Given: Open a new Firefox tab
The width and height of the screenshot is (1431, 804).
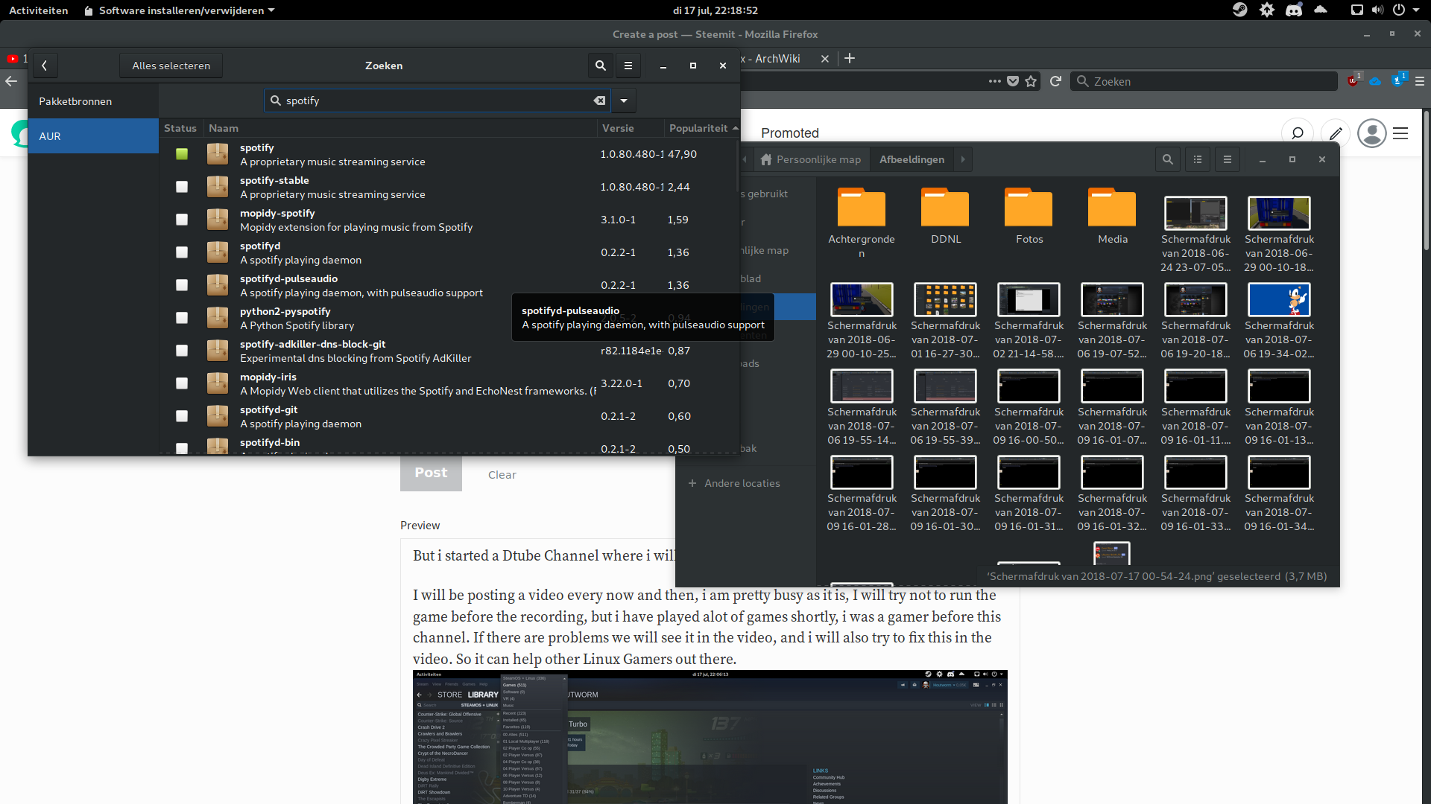Looking at the screenshot, I should tap(849, 58).
